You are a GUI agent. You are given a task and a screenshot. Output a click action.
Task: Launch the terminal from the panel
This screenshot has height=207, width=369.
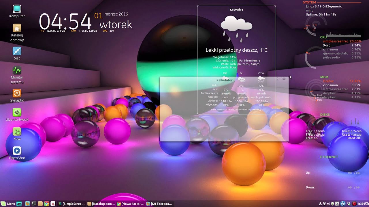point(34,204)
